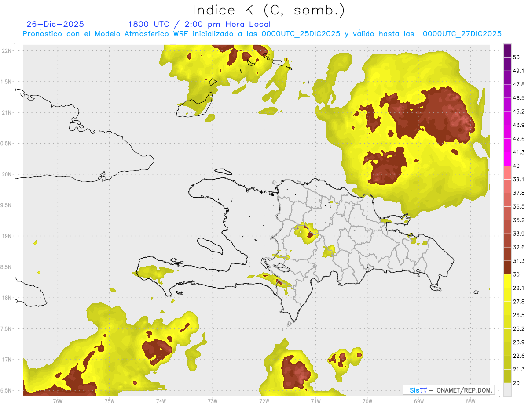Pick the gray swatch below the 20 label
This screenshot has width=528, height=407.
pos(507,390)
